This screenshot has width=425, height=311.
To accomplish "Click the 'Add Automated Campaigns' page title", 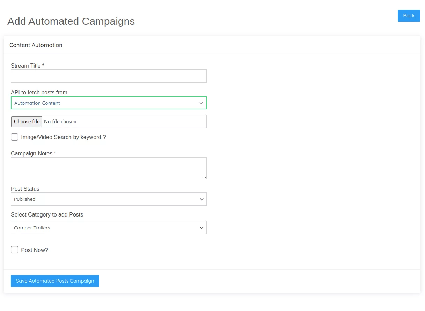I will pyautogui.click(x=71, y=21).
